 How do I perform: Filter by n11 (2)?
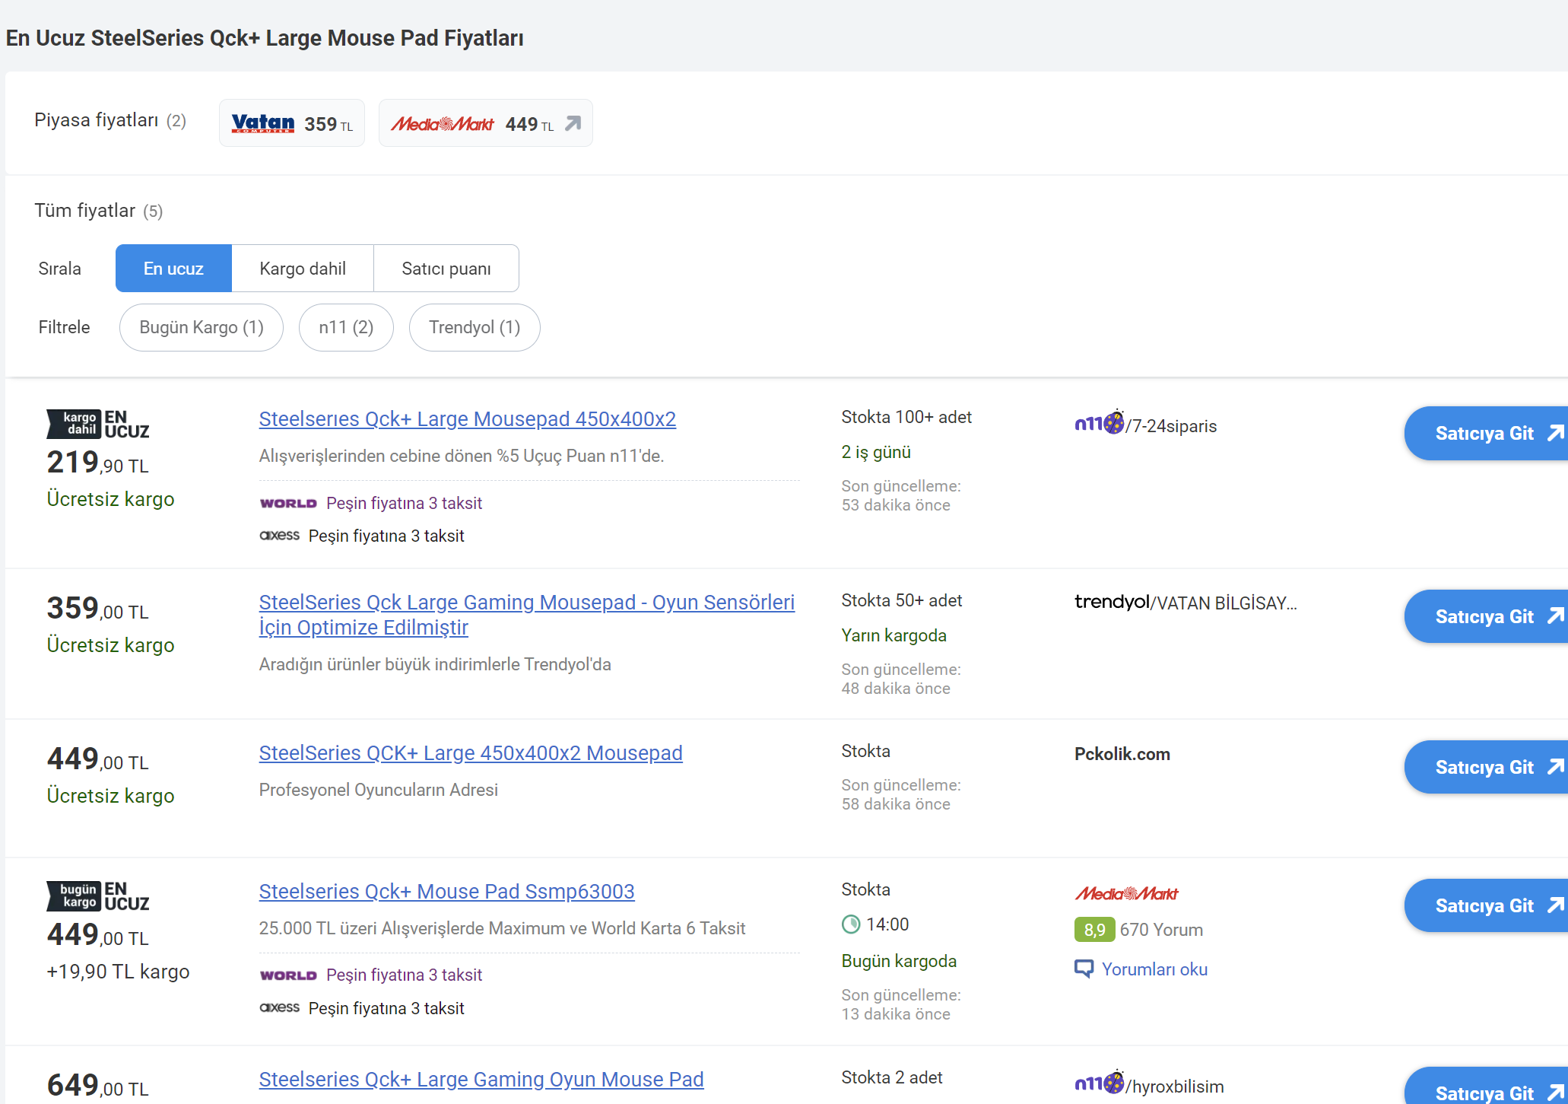pyautogui.click(x=346, y=328)
